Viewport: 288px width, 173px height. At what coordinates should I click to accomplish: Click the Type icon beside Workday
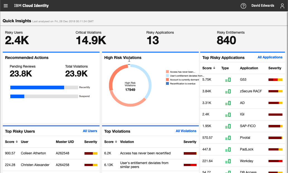[x=227, y=161]
